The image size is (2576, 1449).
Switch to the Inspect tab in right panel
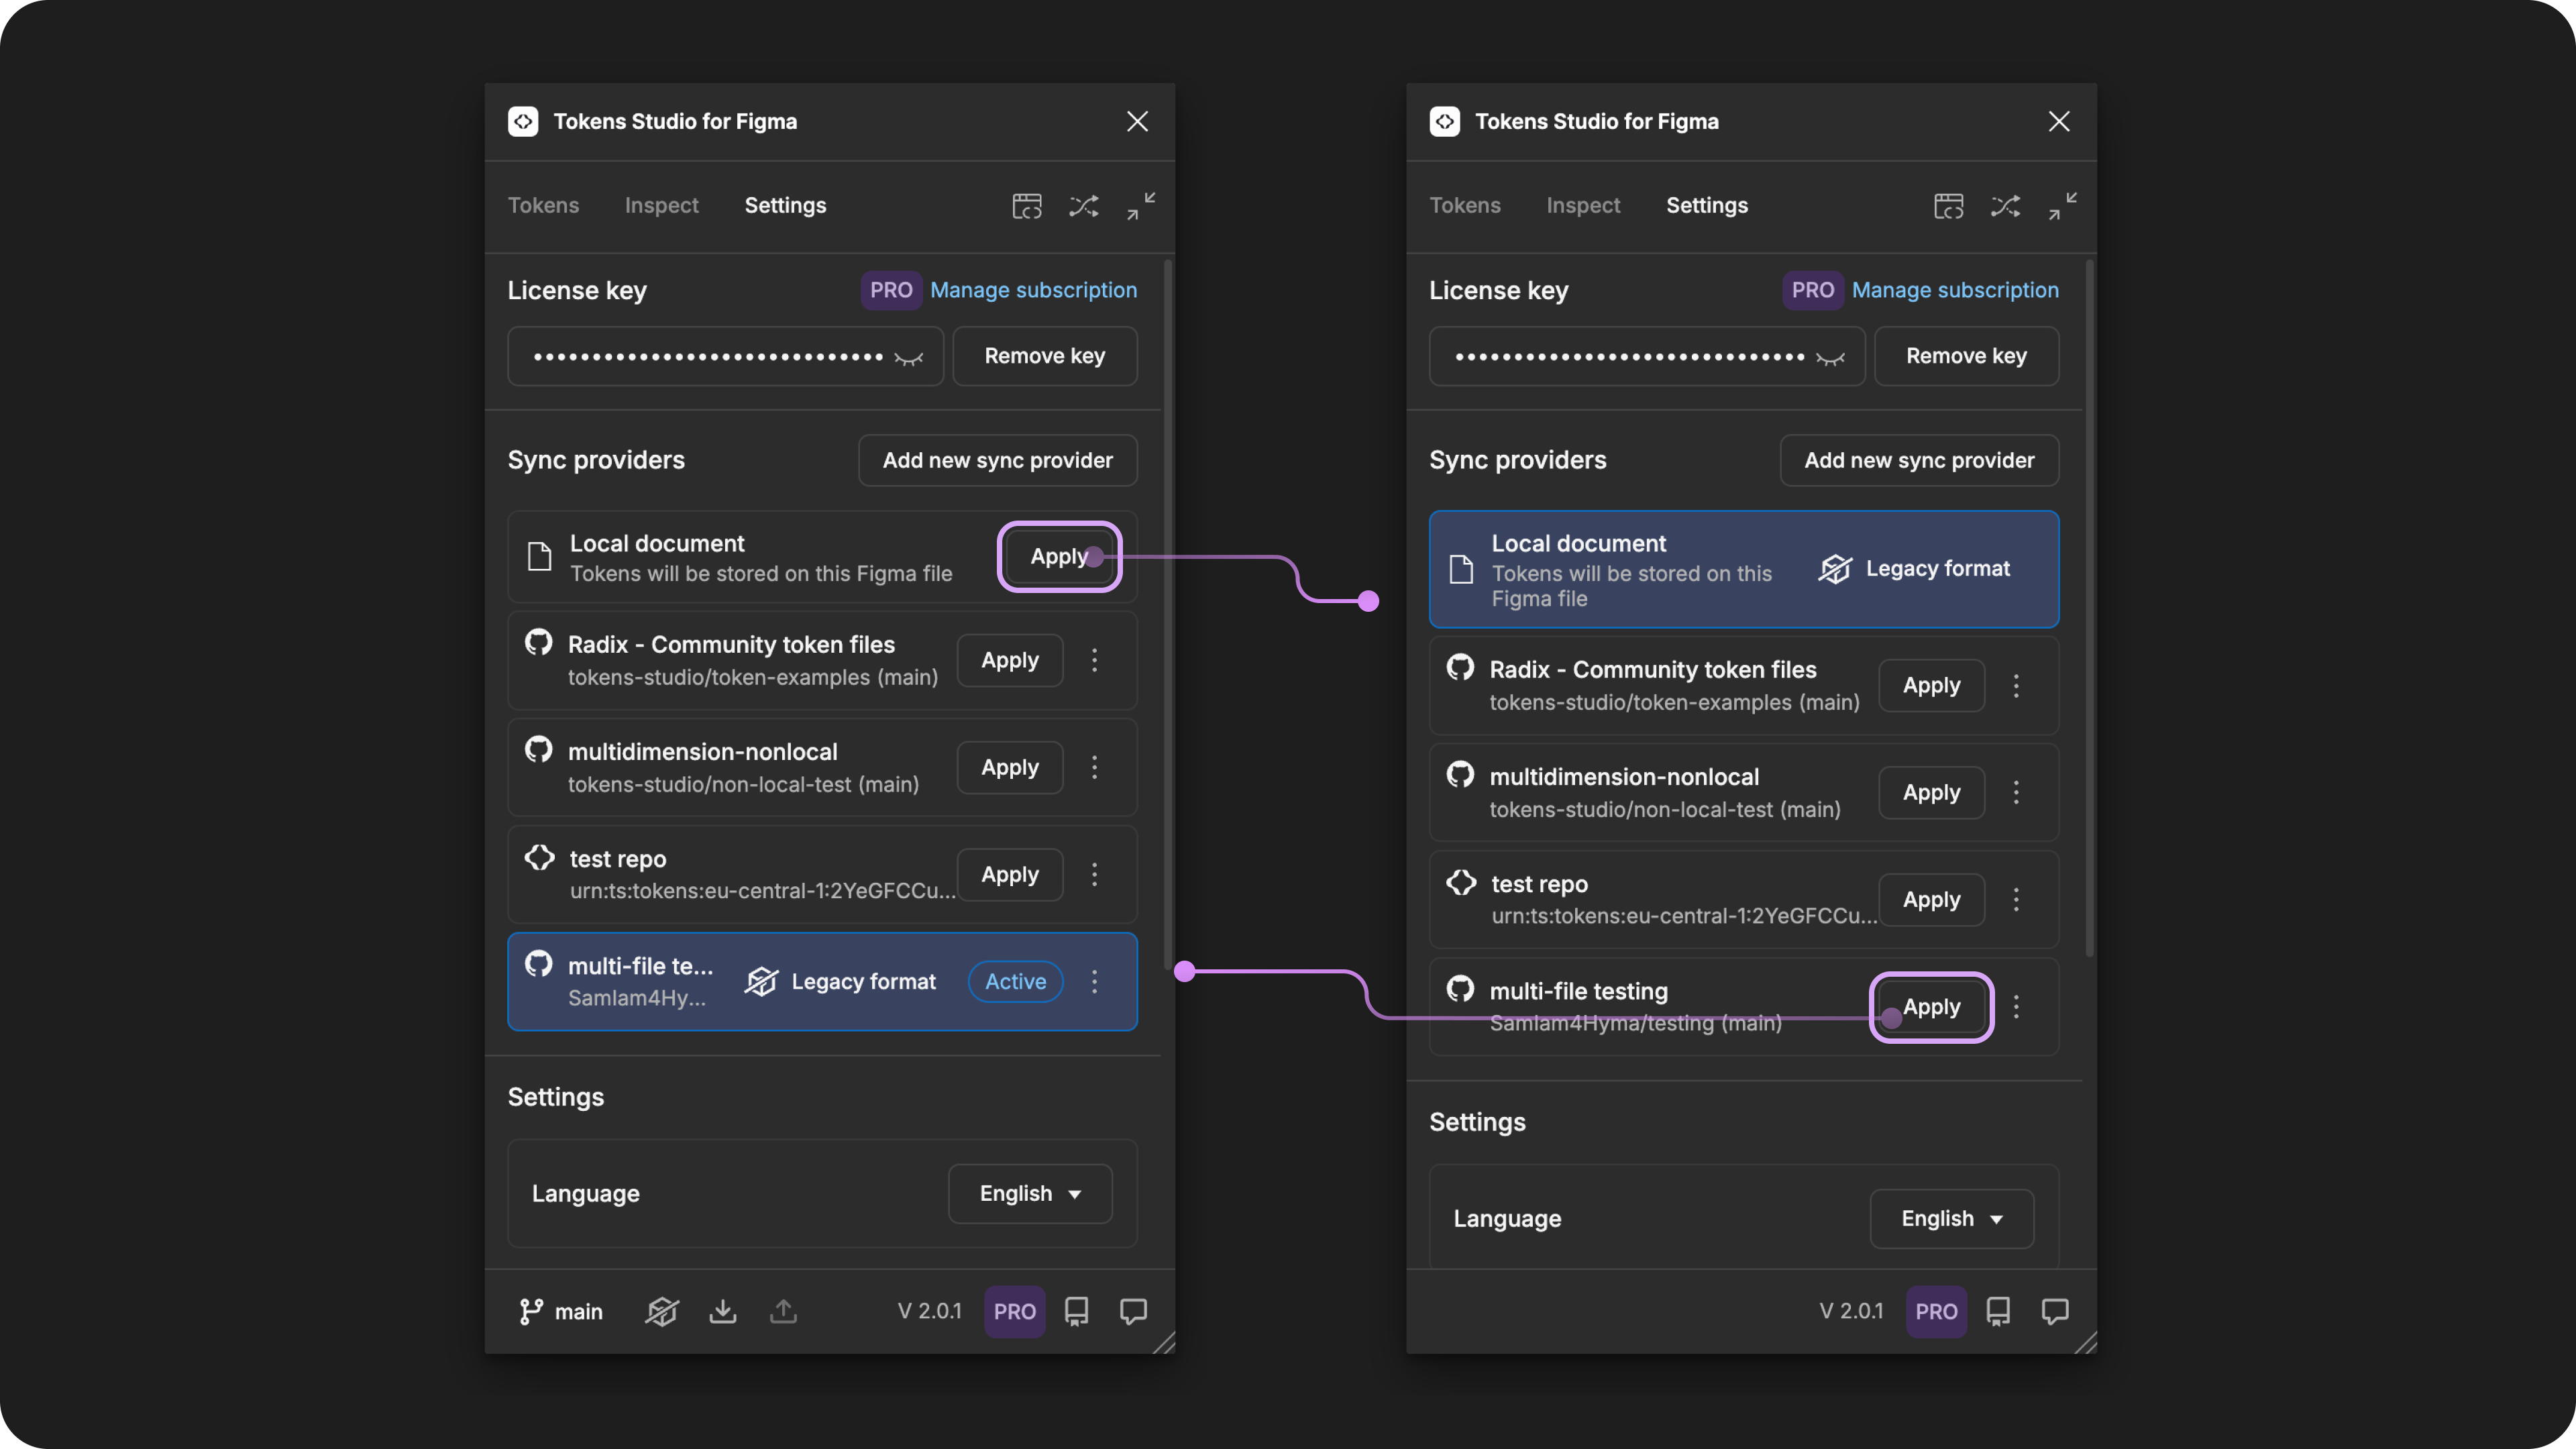[x=1582, y=206]
